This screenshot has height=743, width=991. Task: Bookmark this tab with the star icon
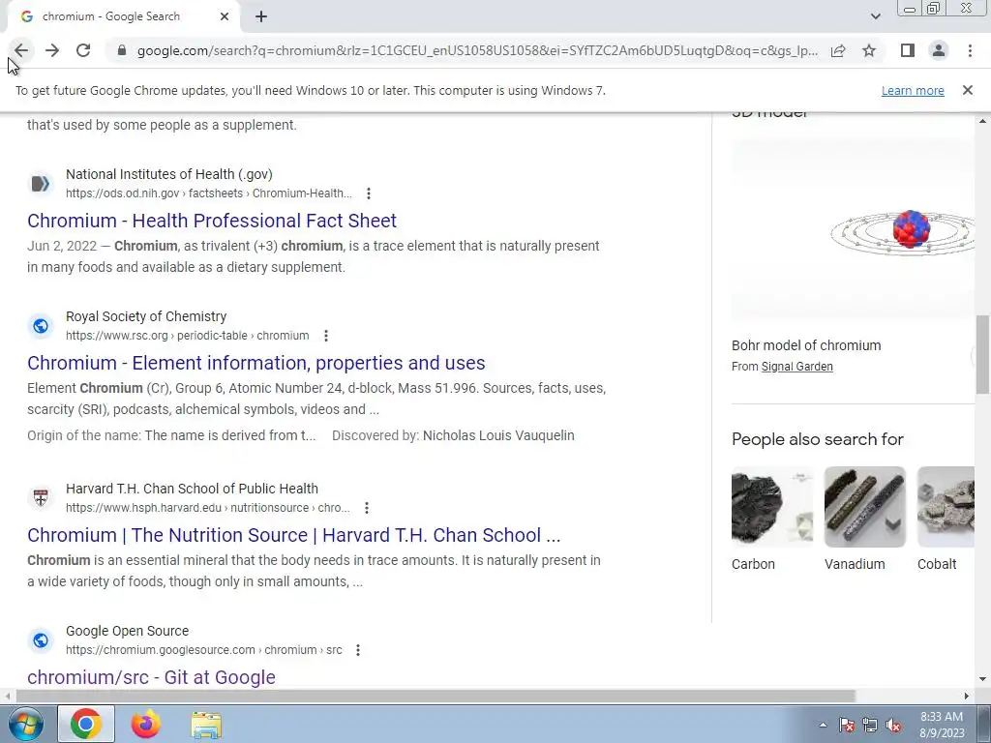(869, 50)
